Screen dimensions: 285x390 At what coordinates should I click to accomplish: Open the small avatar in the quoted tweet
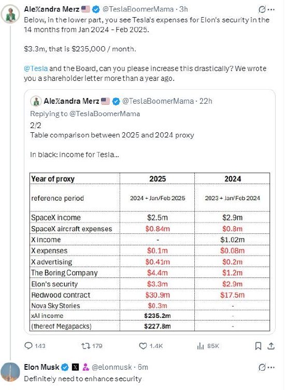[x=36, y=101]
